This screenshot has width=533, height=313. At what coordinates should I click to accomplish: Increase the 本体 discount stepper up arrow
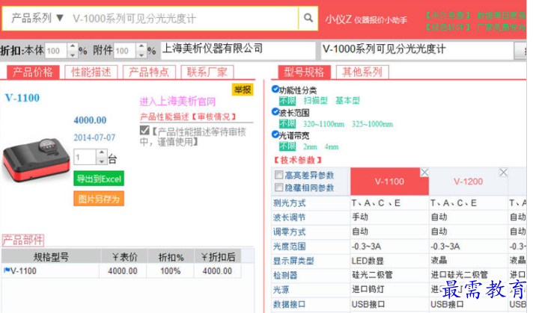coord(73,46)
